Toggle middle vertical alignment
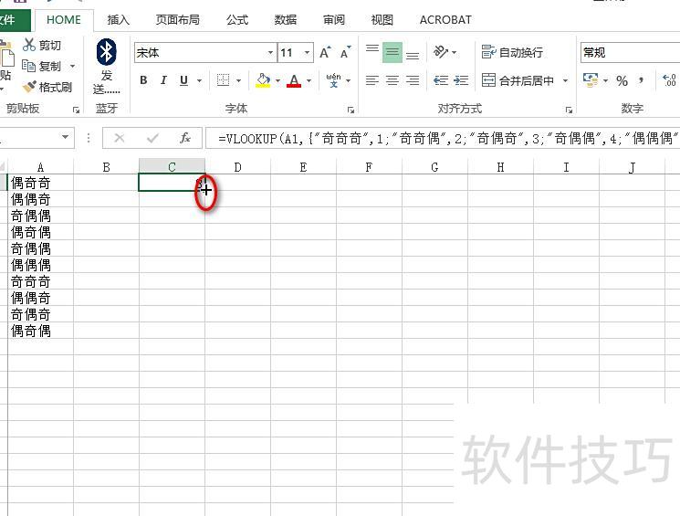The width and height of the screenshot is (680, 516). pos(392,52)
